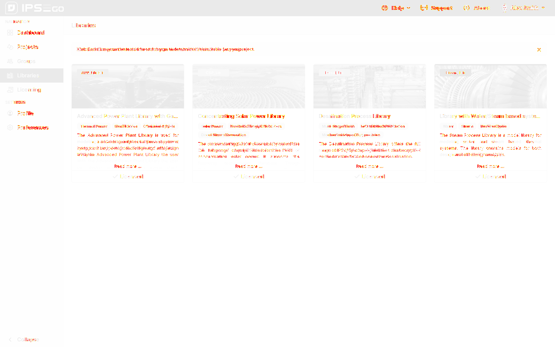Click the Groups people icon
This screenshot has width=555, height=347.
10,61
